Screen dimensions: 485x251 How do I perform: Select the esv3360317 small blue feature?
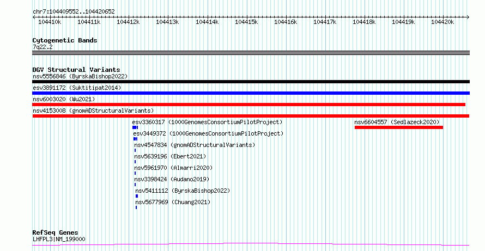click(x=135, y=127)
